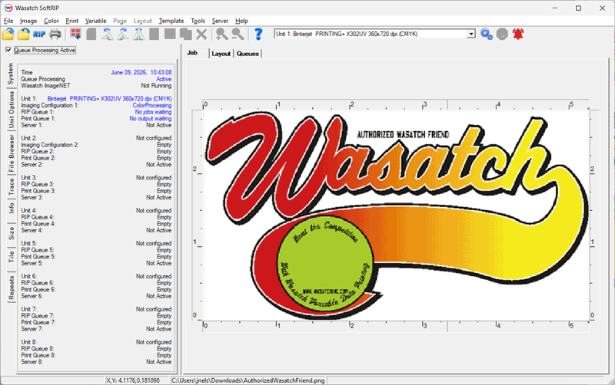Image resolution: width=615 pixels, height=385 pixels.
Task: Select the Trace vertical tab
Action: [11, 186]
